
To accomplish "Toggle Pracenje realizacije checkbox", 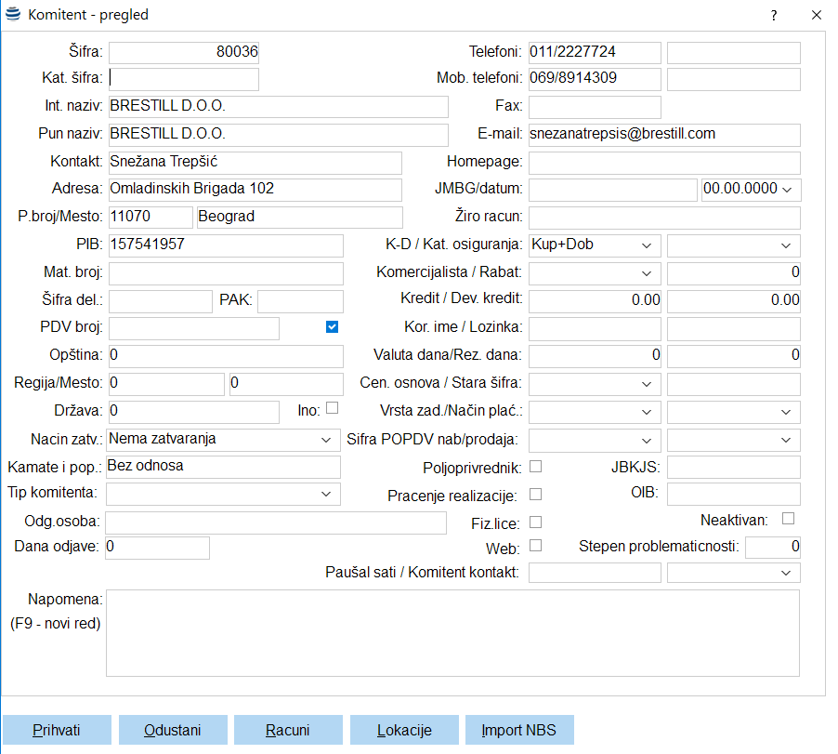I will [x=535, y=494].
